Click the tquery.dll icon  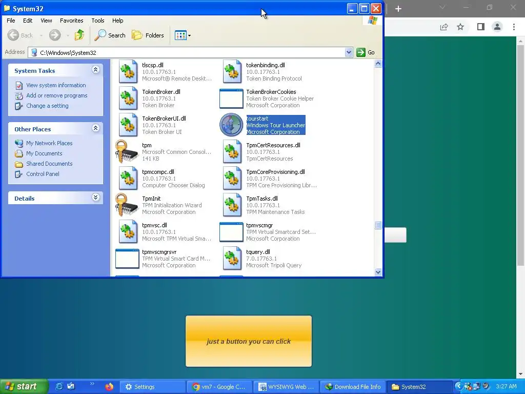click(x=232, y=259)
